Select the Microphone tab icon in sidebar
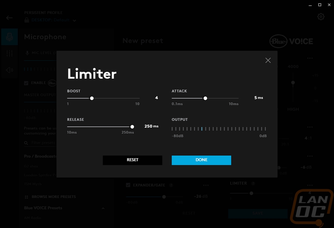Screen dimensions: 334x228 click(9, 37)
